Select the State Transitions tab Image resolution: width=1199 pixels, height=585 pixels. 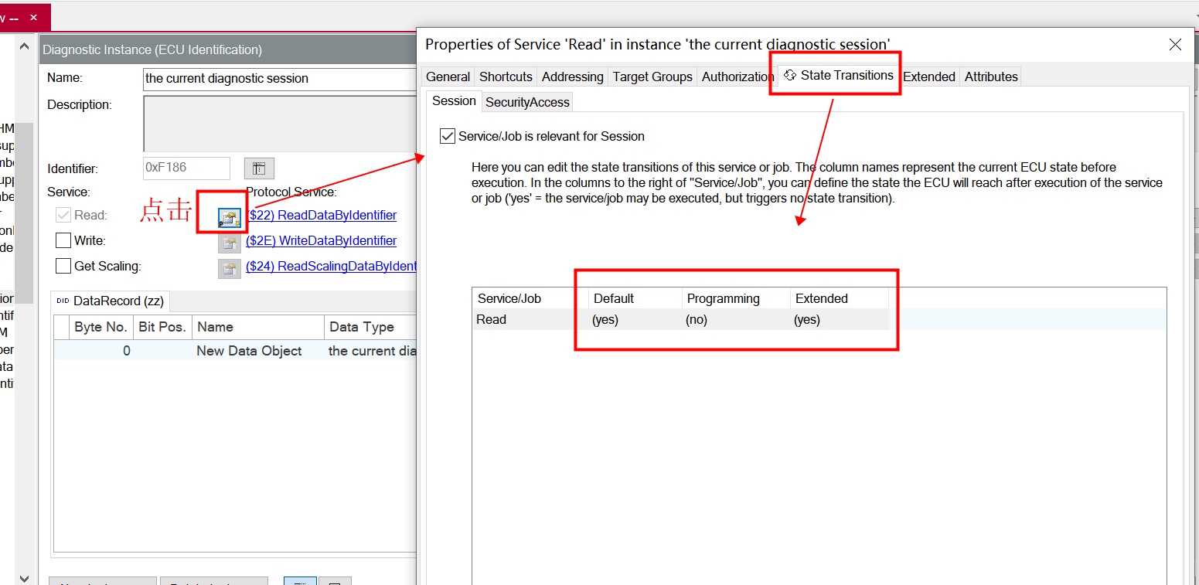[839, 75]
